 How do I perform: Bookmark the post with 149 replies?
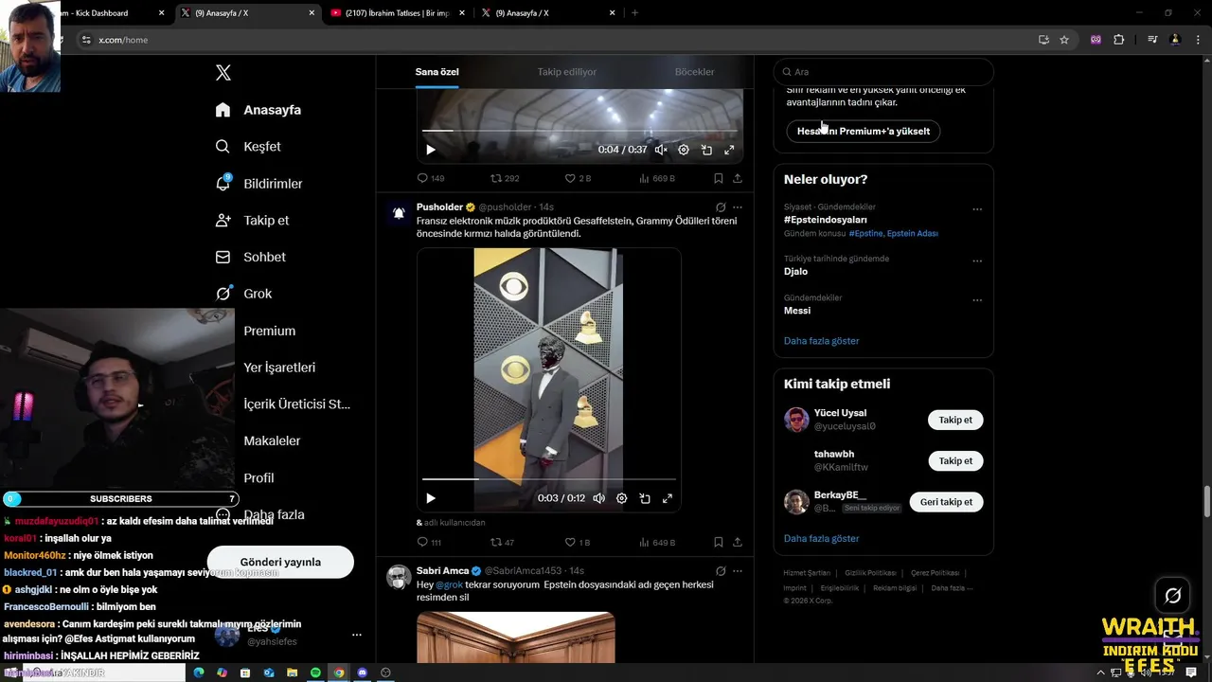click(719, 178)
